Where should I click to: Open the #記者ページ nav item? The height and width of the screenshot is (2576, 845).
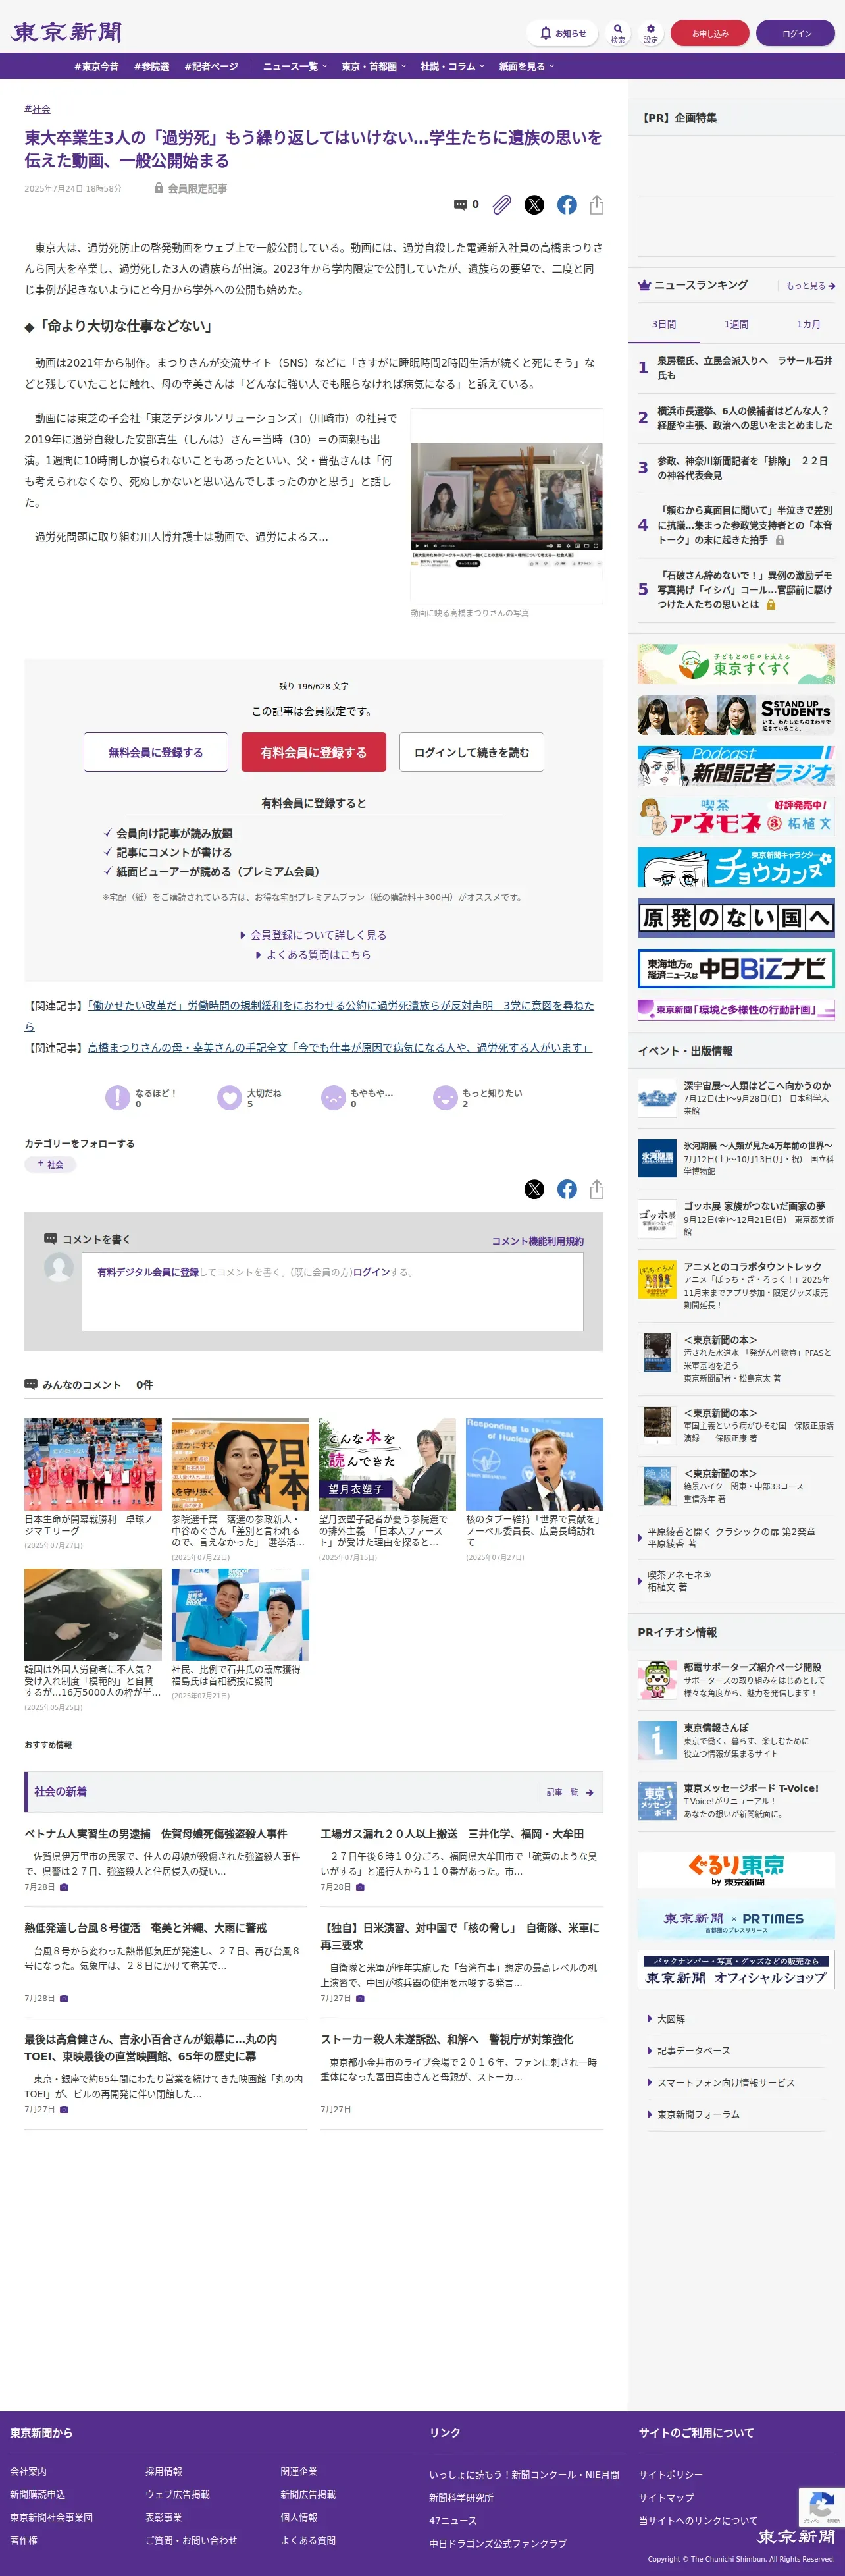211,66
